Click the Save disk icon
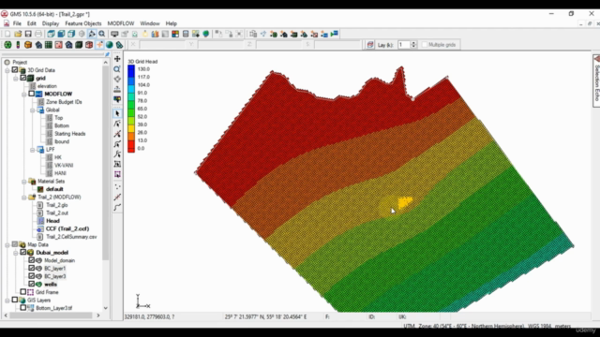The image size is (600, 337). click(28, 34)
